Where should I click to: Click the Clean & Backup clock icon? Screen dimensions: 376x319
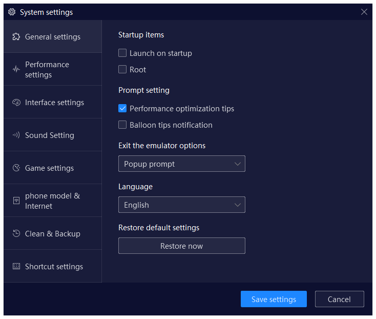point(16,234)
